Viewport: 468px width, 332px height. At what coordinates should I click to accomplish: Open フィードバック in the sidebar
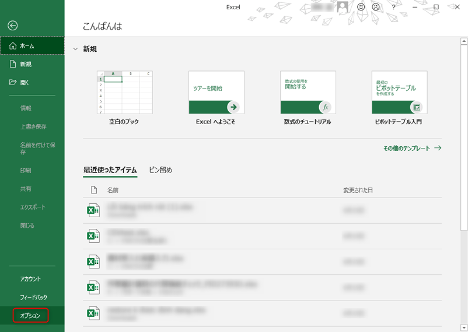coord(32,297)
